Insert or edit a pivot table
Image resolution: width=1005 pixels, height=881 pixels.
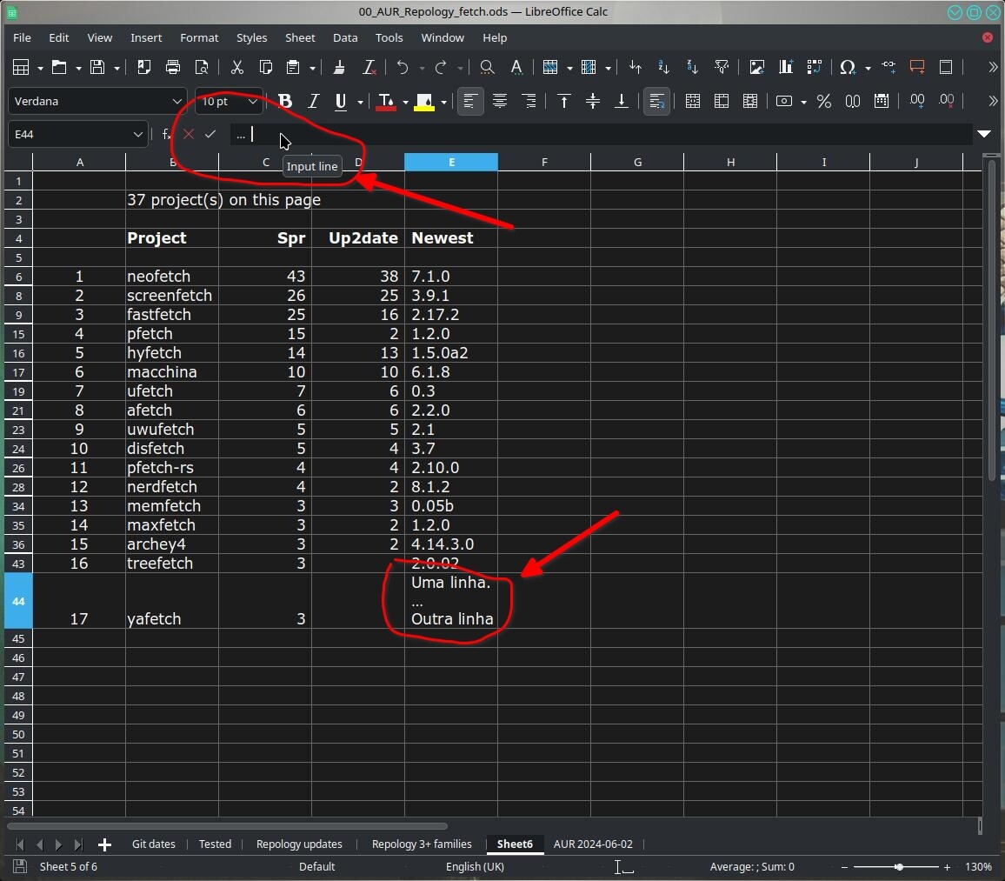815,67
